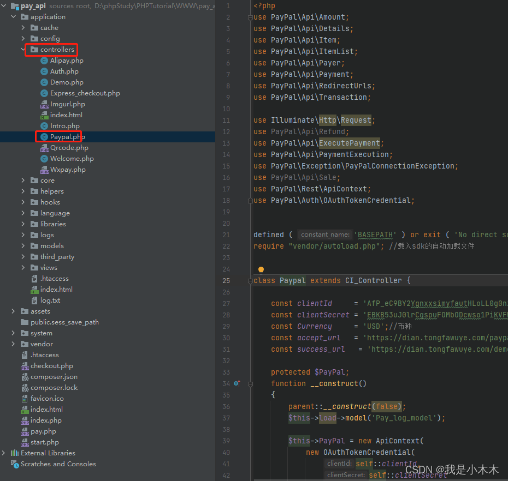Click the External Libraries icon

click(x=15, y=453)
